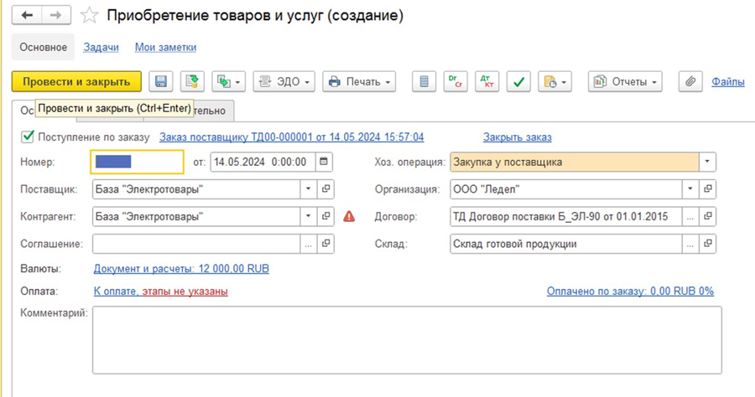
Task: Go back using left arrow
Action: click(x=27, y=16)
